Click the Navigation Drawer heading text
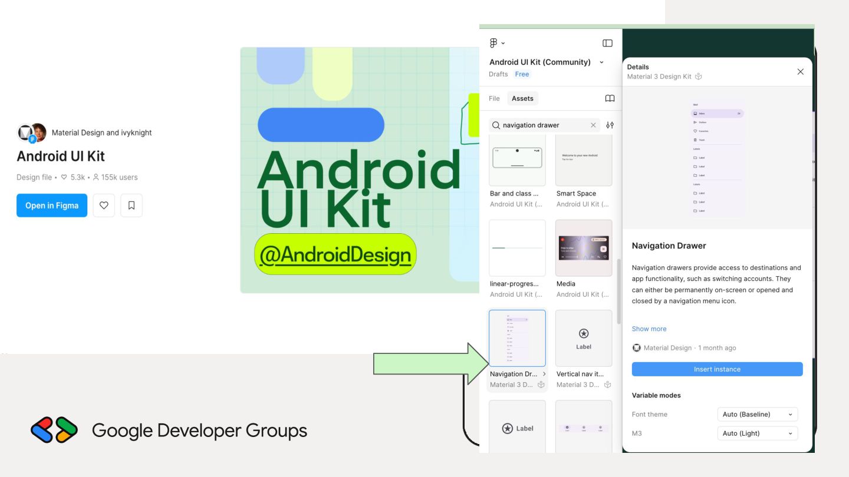Image resolution: width=849 pixels, height=477 pixels. click(669, 246)
